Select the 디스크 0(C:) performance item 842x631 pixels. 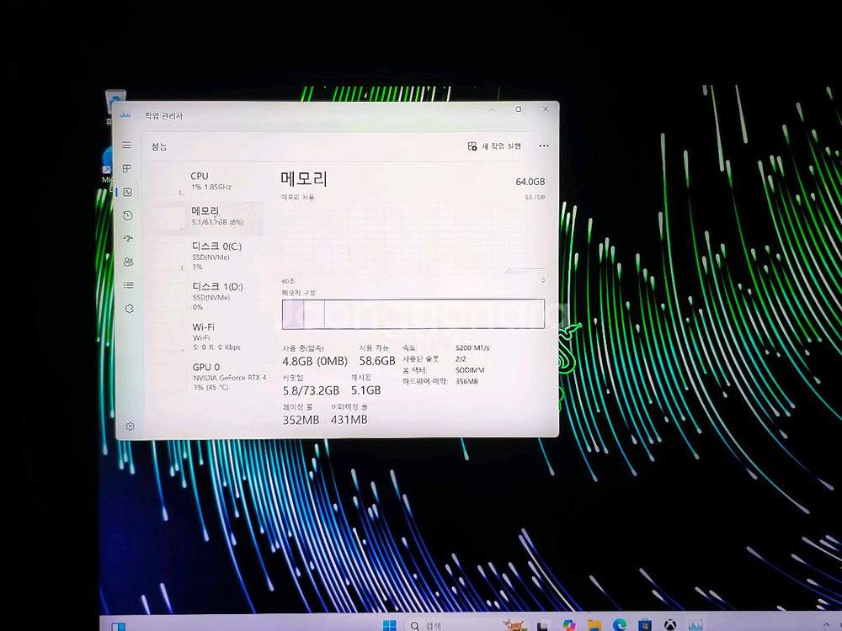click(x=208, y=256)
